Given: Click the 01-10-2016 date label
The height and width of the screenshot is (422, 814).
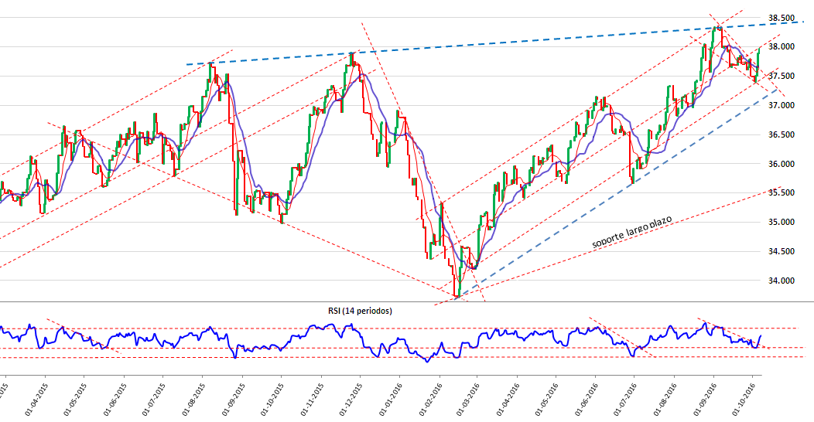Looking at the screenshot, I should point(744,400).
